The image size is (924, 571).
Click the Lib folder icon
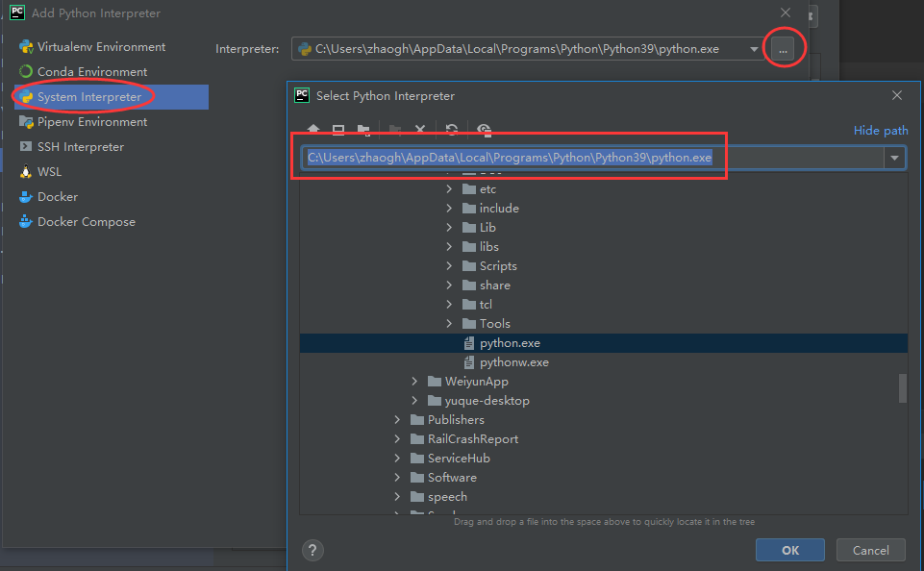point(469,228)
